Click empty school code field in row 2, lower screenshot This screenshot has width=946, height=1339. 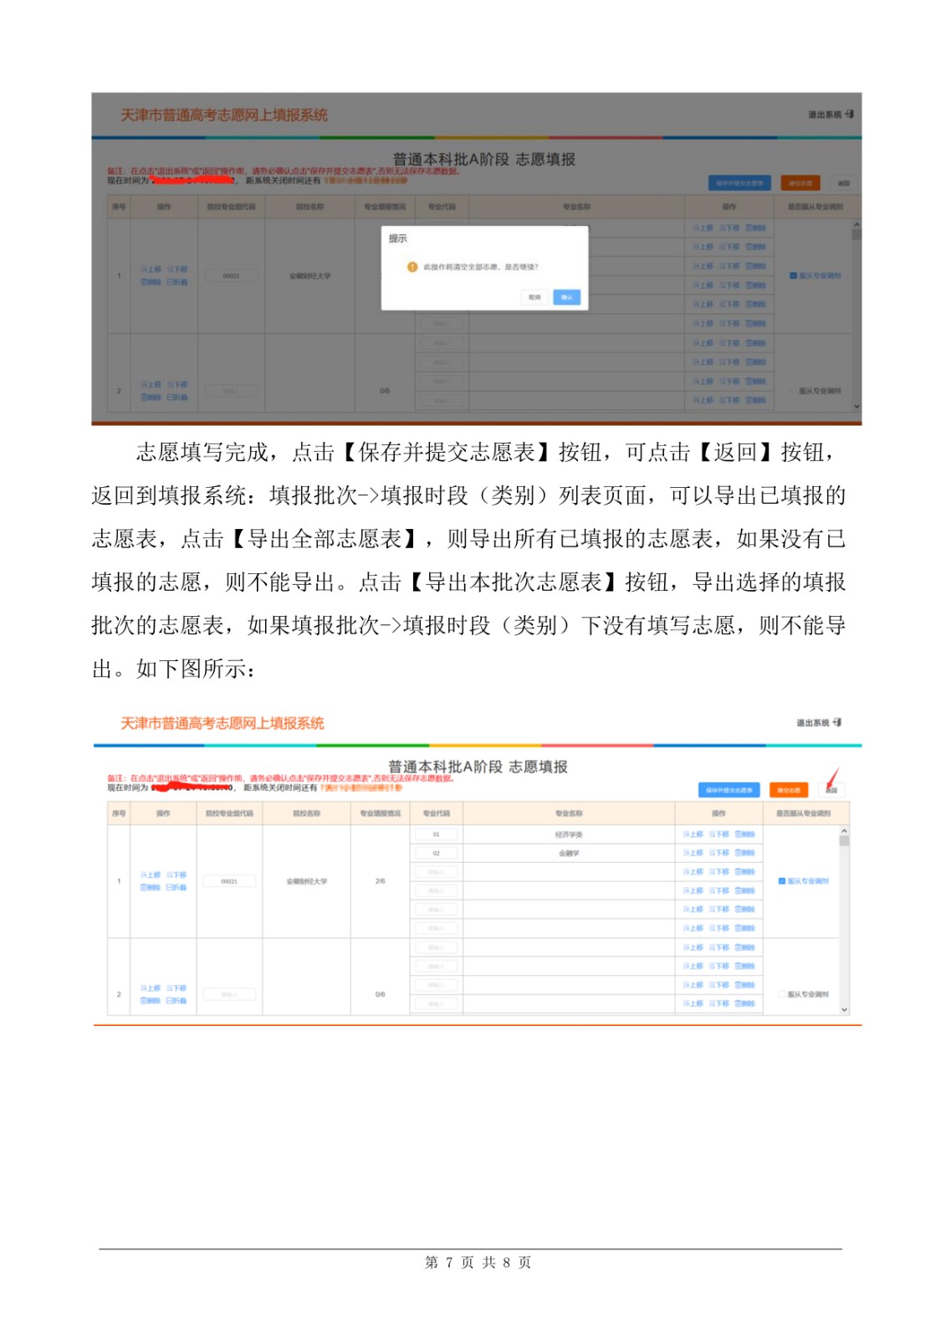click(229, 994)
